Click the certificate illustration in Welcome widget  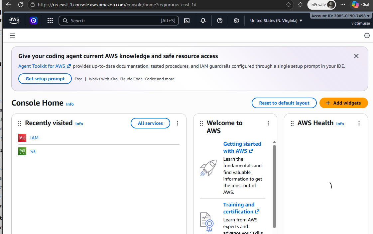tap(207, 222)
